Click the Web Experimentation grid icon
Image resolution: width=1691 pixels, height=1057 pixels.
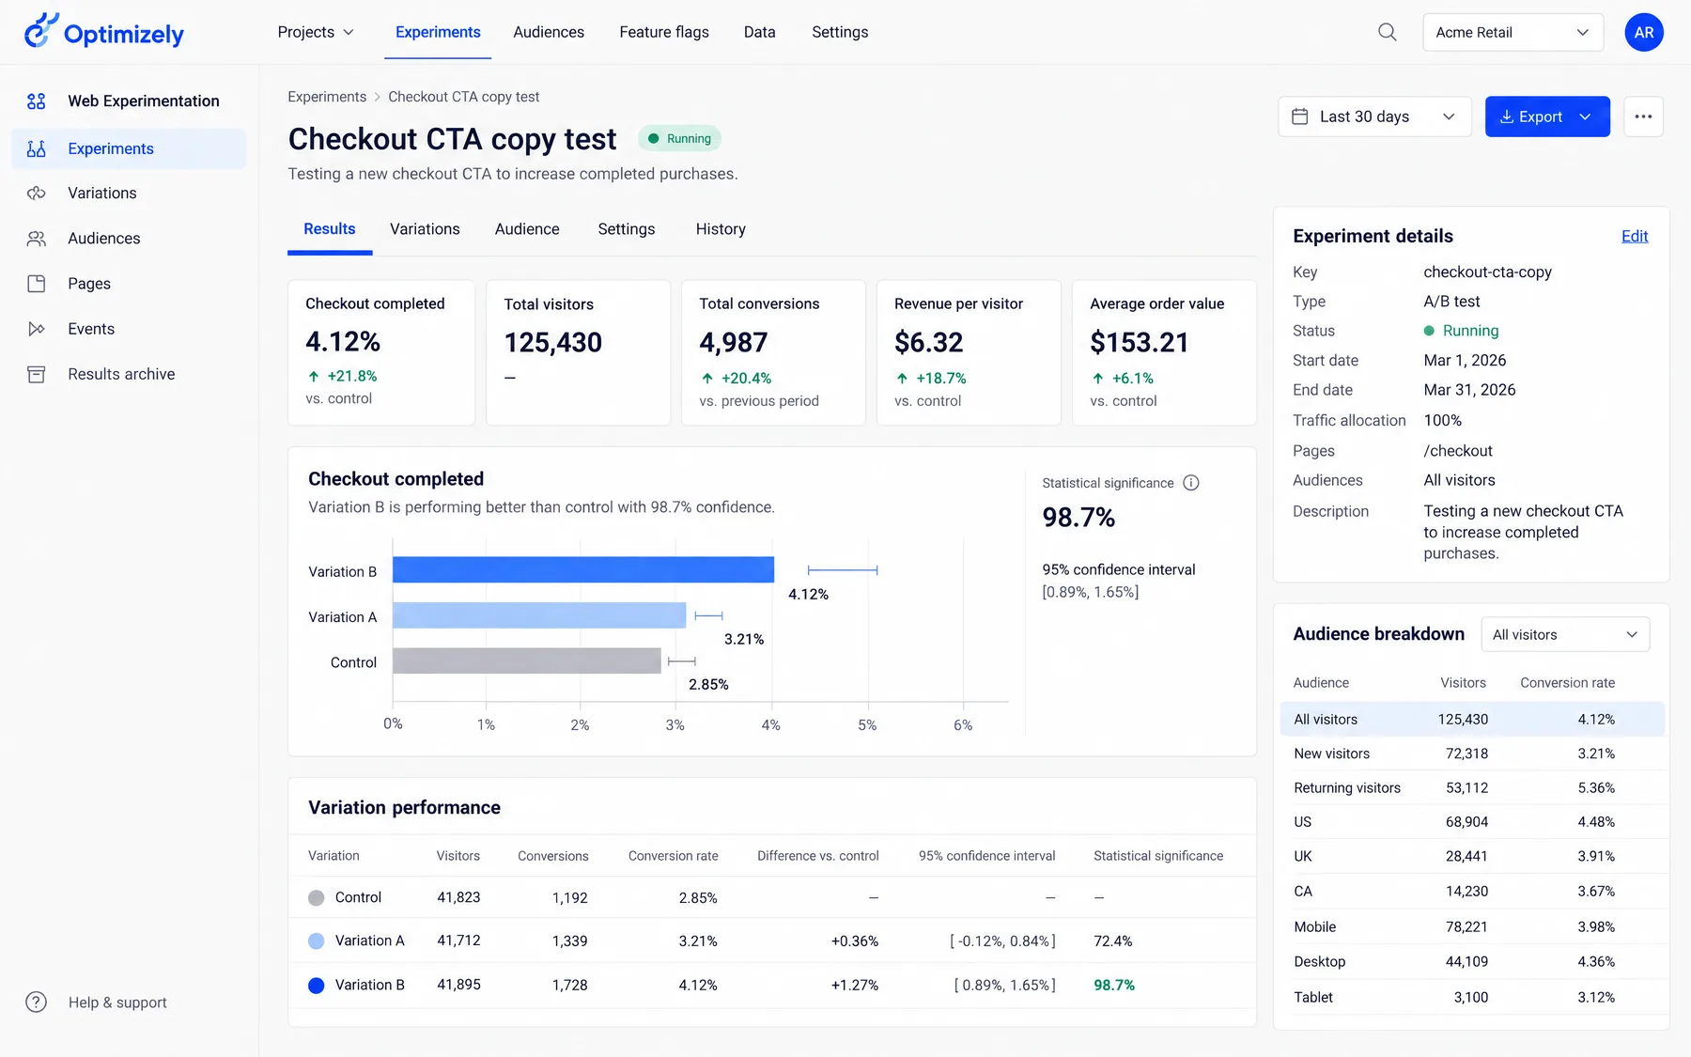(37, 101)
